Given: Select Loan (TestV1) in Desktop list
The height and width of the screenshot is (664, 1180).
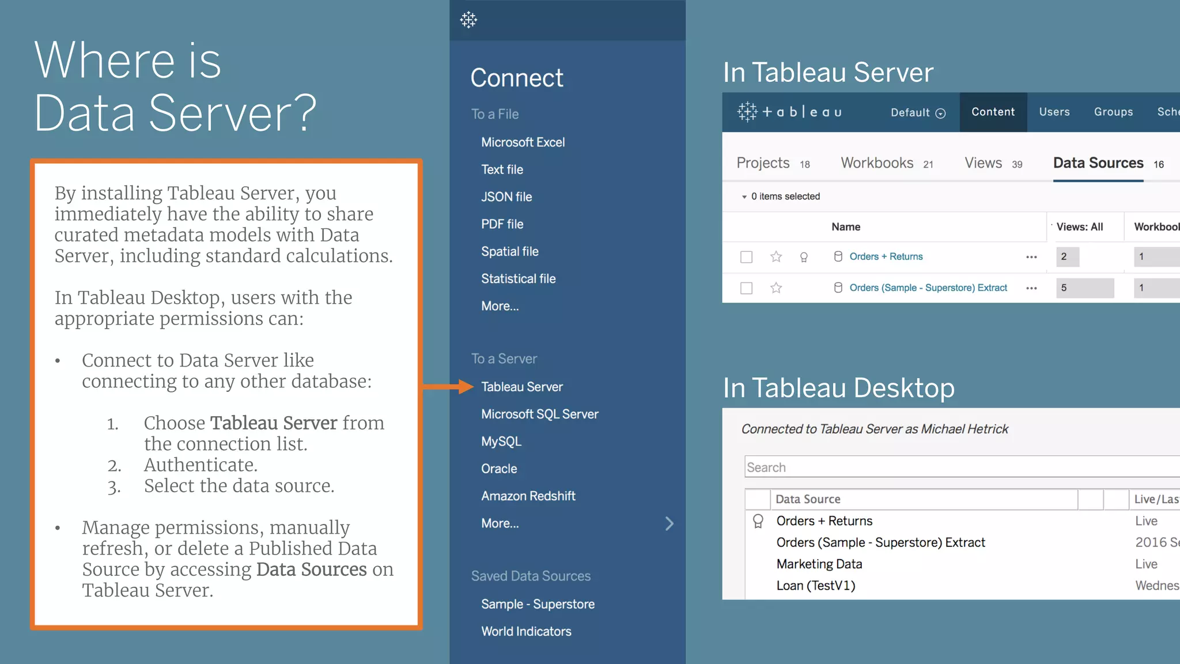Looking at the screenshot, I should tap(815, 586).
